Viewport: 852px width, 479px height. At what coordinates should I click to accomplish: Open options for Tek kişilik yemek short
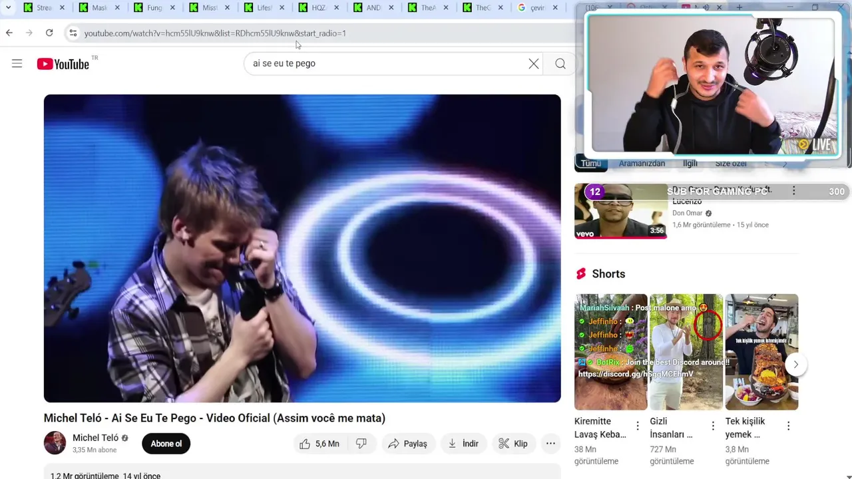click(788, 426)
